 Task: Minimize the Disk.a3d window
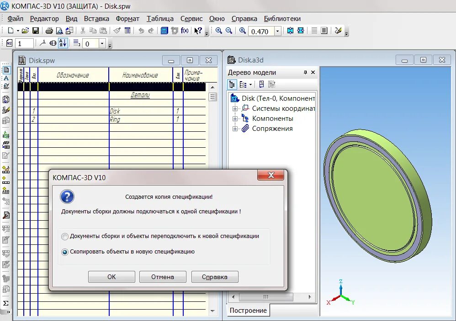click(x=404, y=60)
